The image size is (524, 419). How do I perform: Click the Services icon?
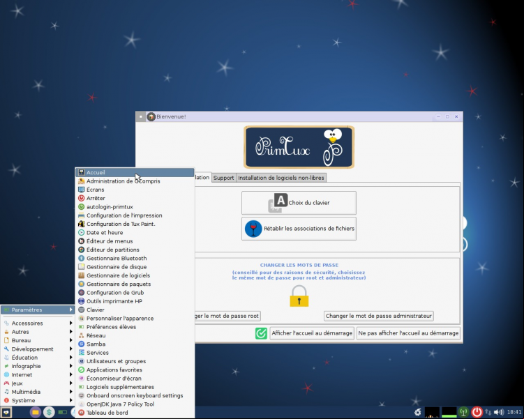pos(81,353)
